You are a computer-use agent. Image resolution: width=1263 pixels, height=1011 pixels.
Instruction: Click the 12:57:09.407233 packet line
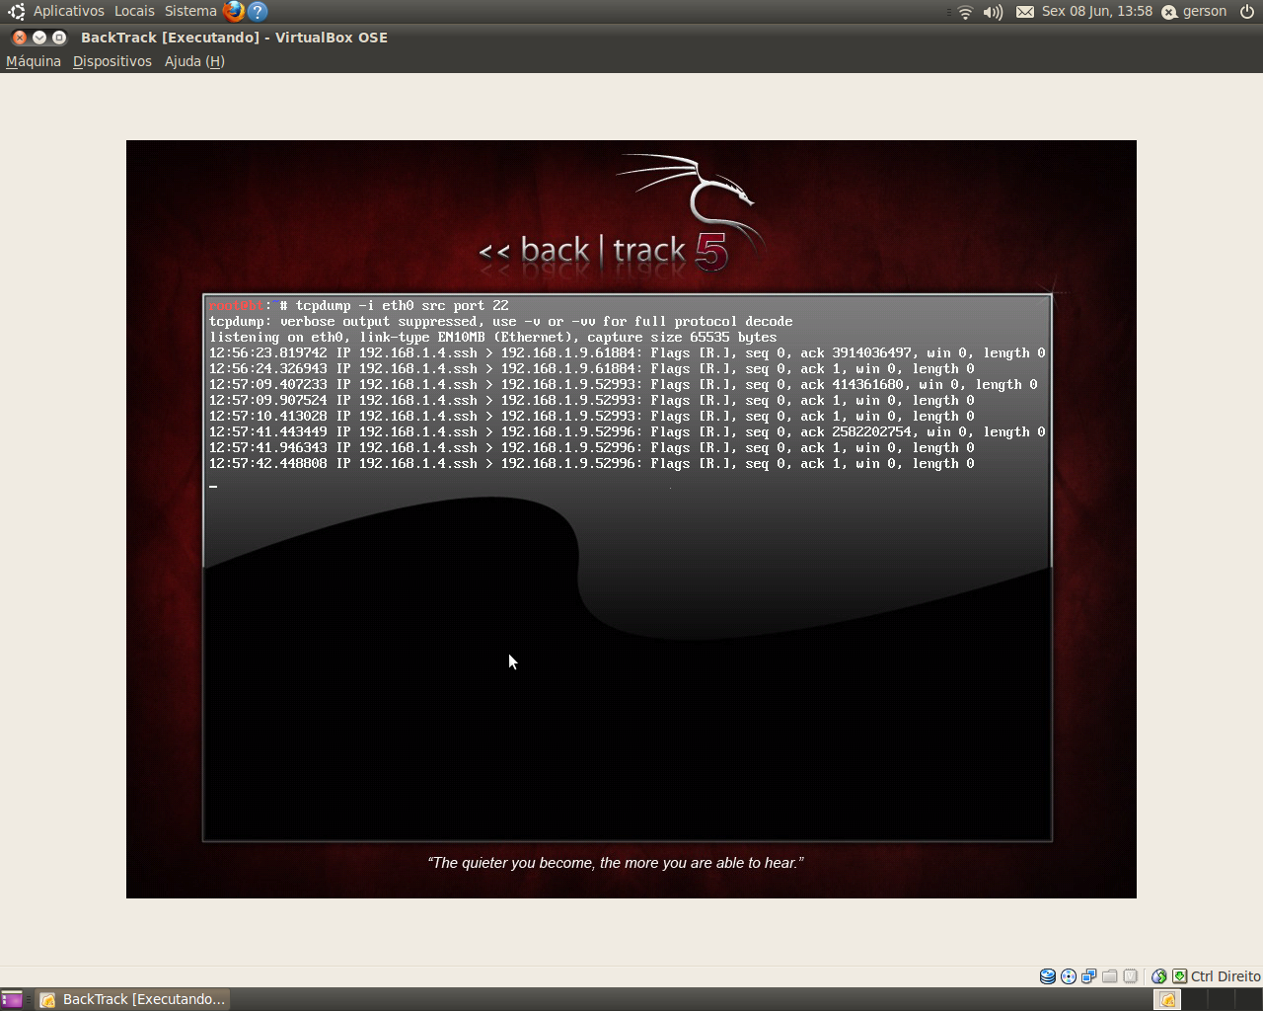[x=624, y=385]
